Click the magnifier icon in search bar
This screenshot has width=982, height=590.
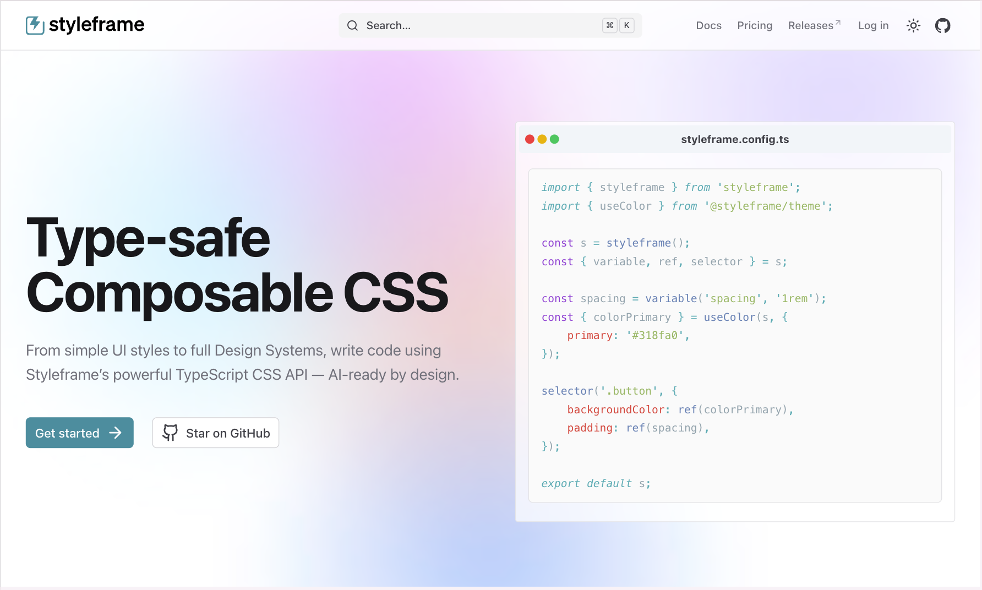(x=352, y=25)
